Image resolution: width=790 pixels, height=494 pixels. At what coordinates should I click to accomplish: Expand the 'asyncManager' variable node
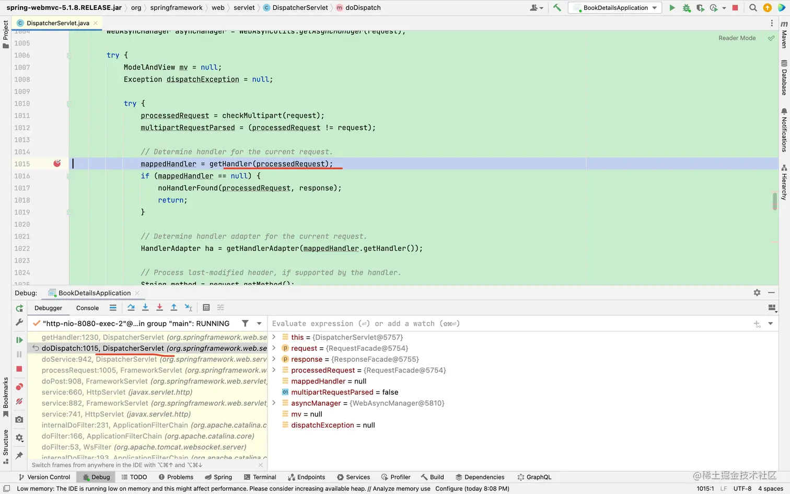274,403
